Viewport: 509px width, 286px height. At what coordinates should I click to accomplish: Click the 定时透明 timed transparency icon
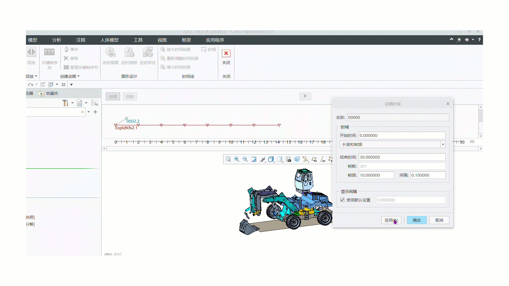coord(129,52)
